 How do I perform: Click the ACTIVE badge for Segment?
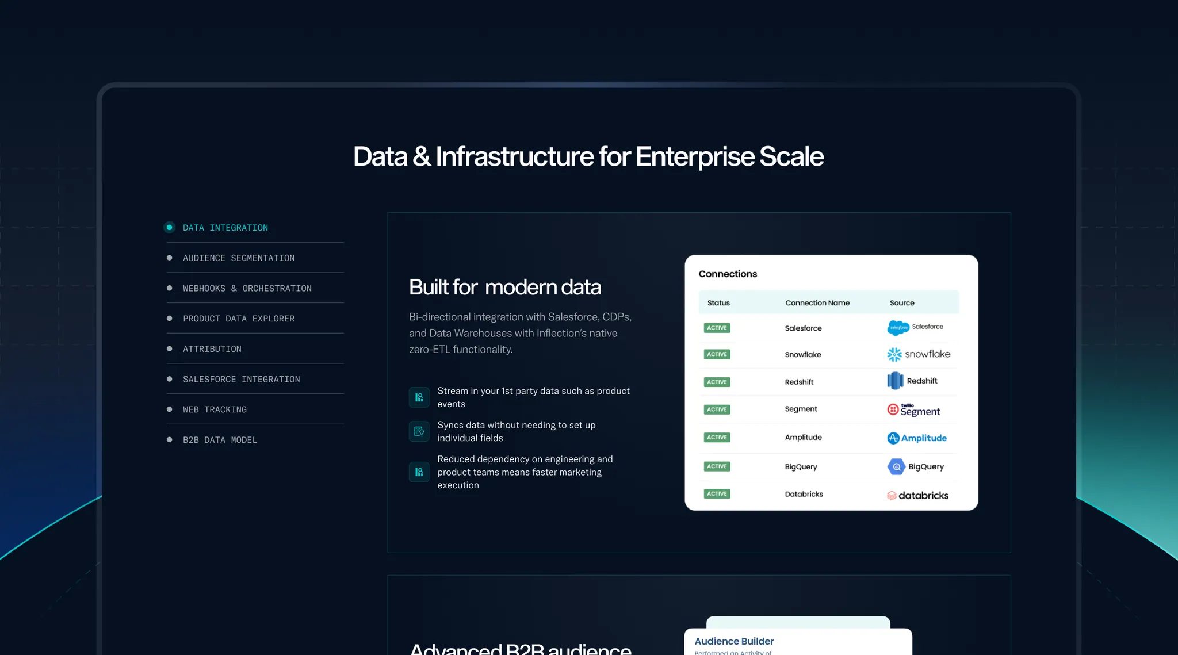717,409
